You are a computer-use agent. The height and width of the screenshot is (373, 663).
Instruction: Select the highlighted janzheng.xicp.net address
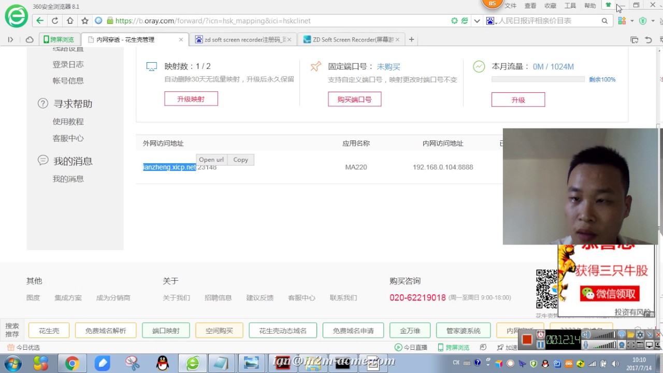pyautogui.click(x=169, y=167)
